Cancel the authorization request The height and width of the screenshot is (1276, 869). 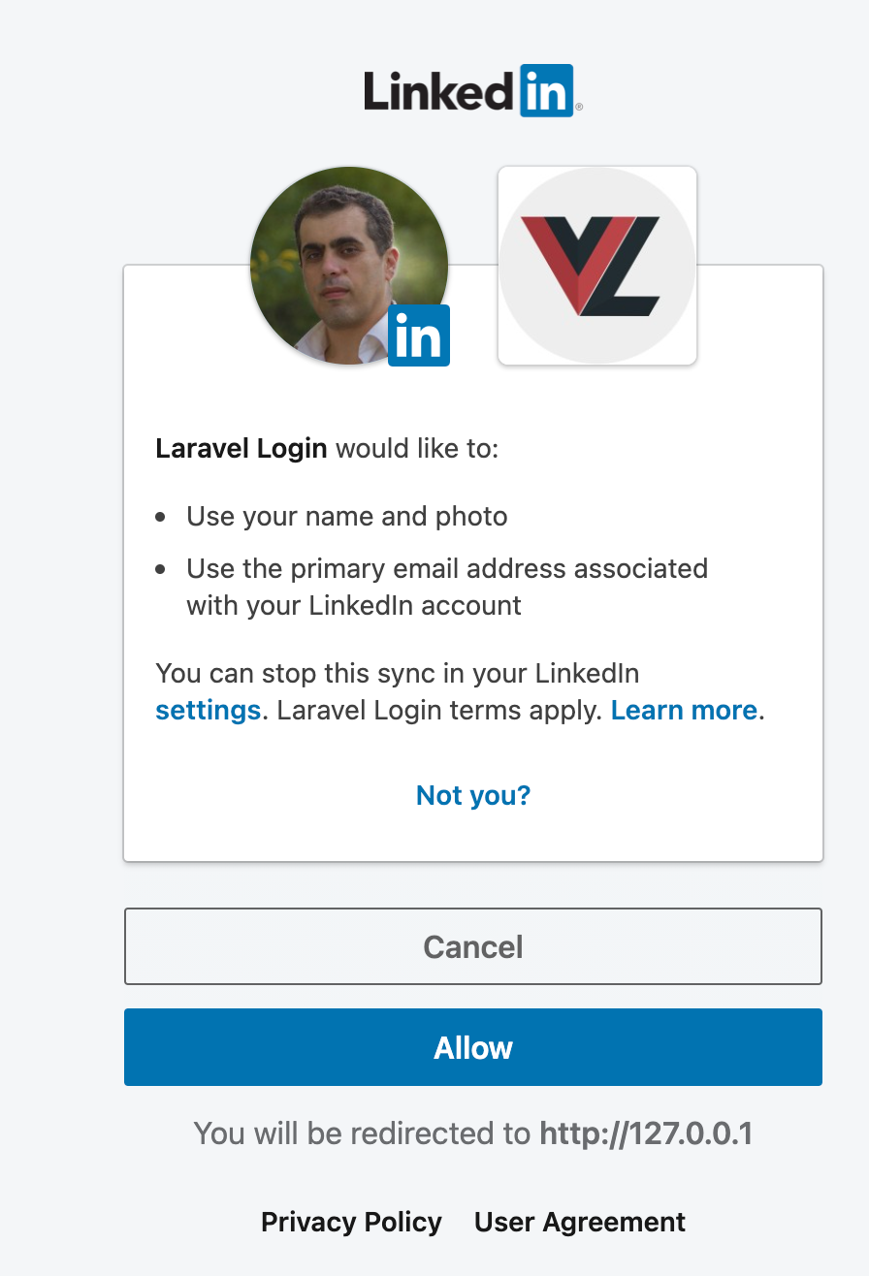click(x=473, y=946)
